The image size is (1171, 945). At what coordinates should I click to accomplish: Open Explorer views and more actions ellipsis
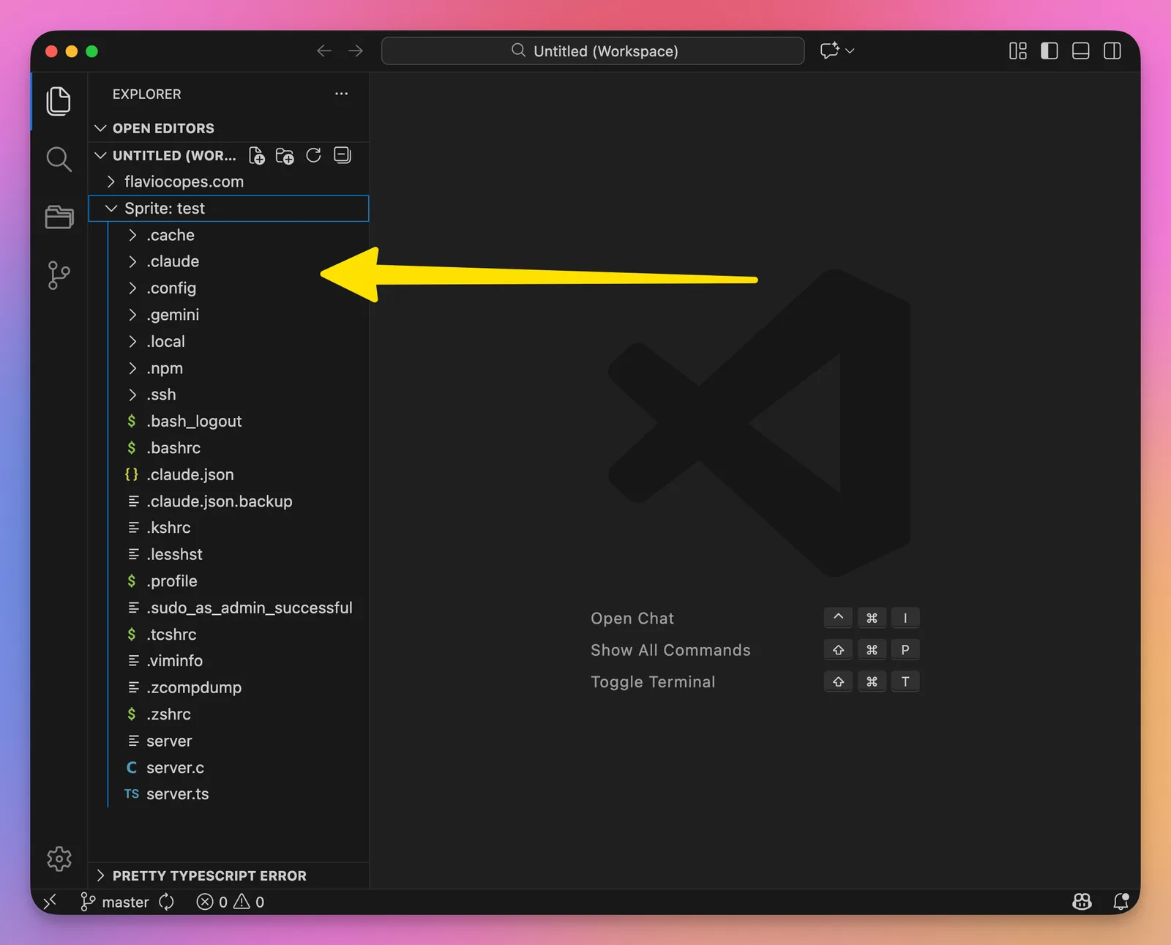pyautogui.click(x=341, y=94)
